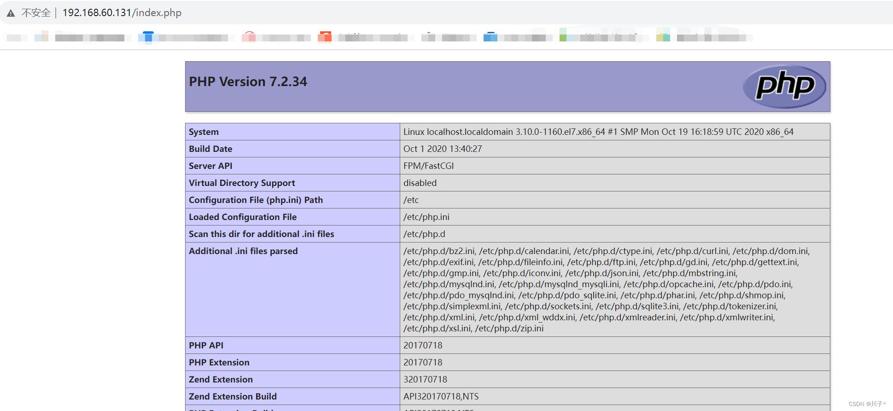Click the /etc/php.d/zip.ini entry
The image size is (893, 411).
(509, 329)
